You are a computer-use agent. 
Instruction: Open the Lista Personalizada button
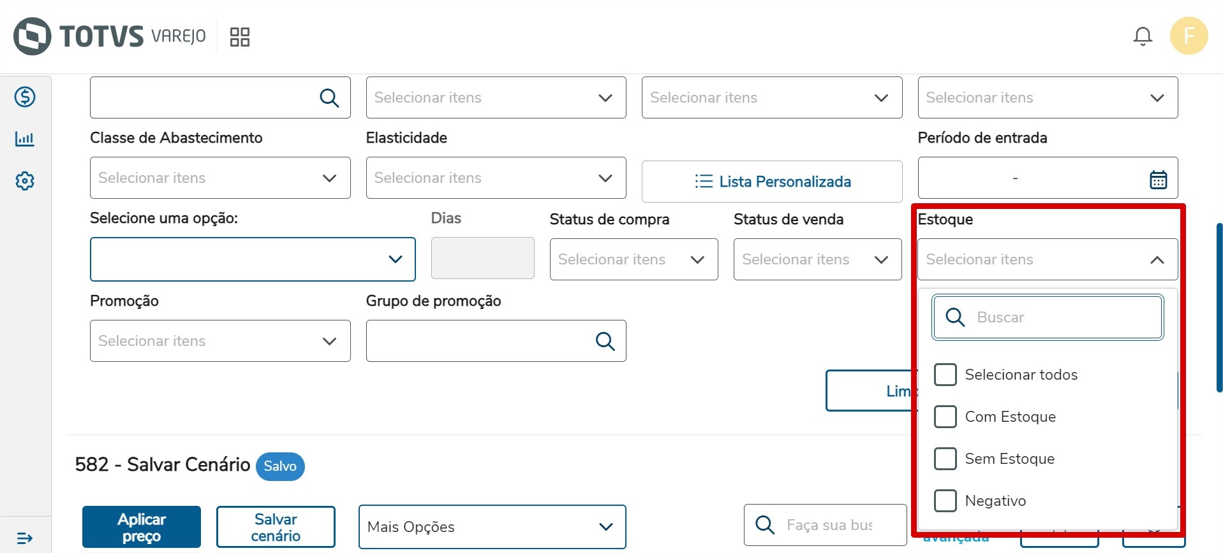(772, 182)
